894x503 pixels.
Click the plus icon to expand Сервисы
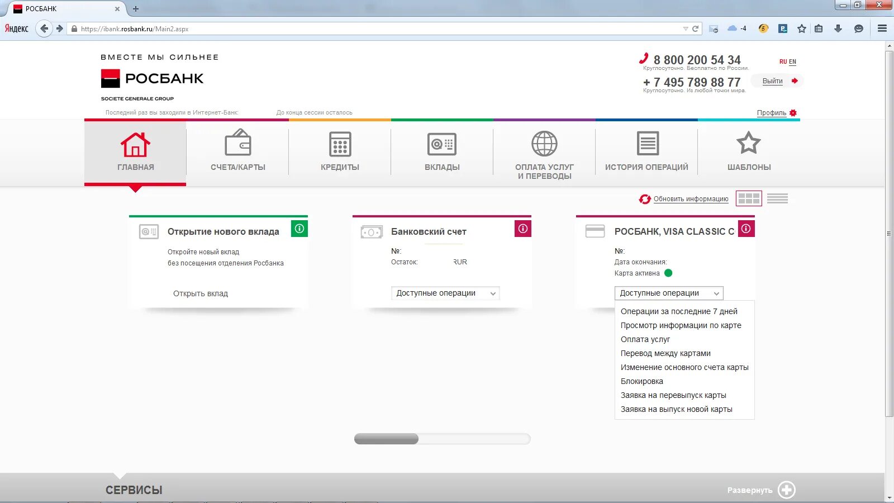click(787, 490)
